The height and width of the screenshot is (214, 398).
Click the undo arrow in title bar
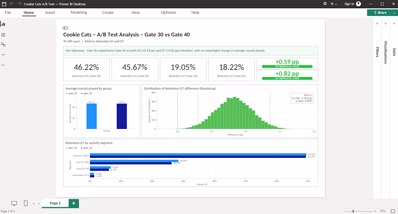tap(12, 4)
